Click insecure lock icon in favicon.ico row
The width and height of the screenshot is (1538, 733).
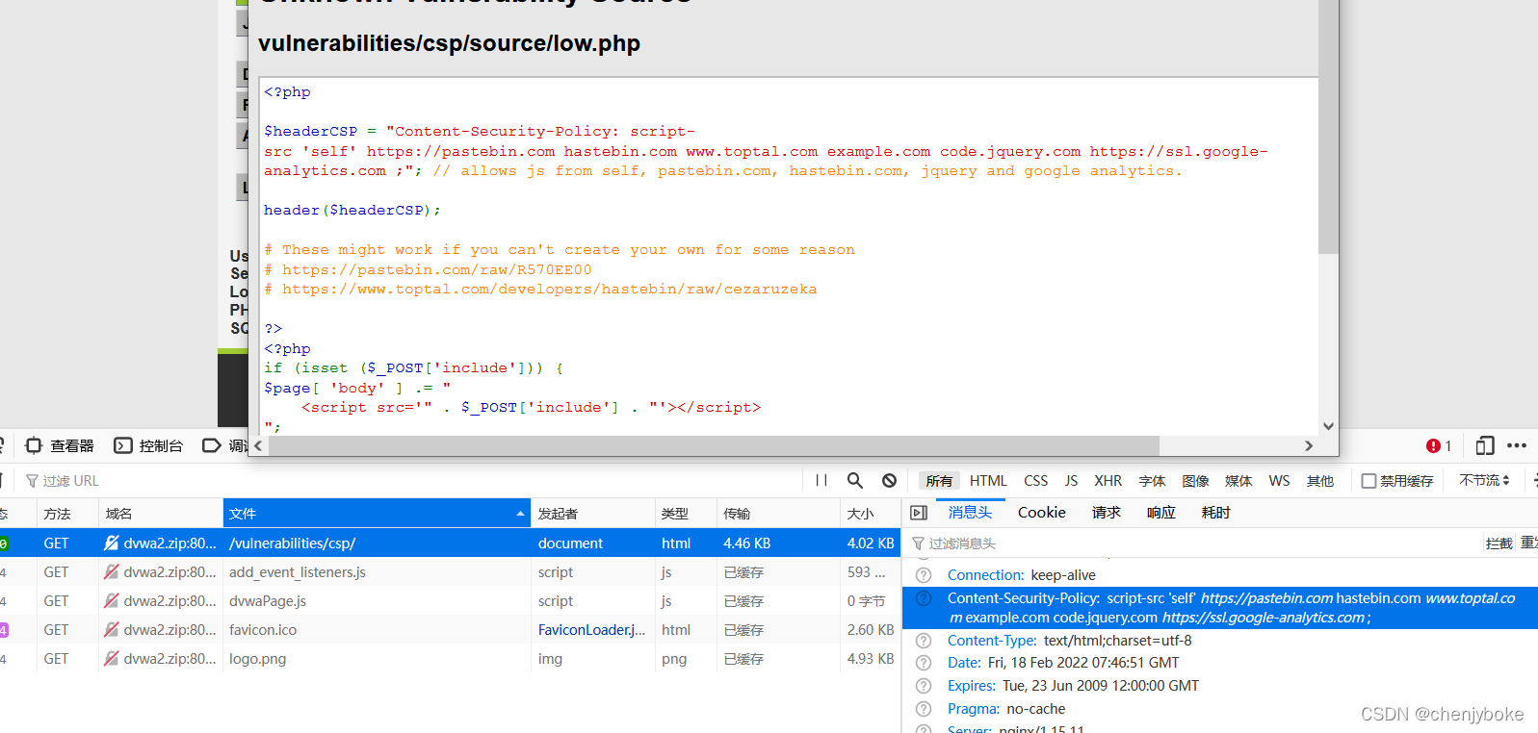click(x=112, y=629)
